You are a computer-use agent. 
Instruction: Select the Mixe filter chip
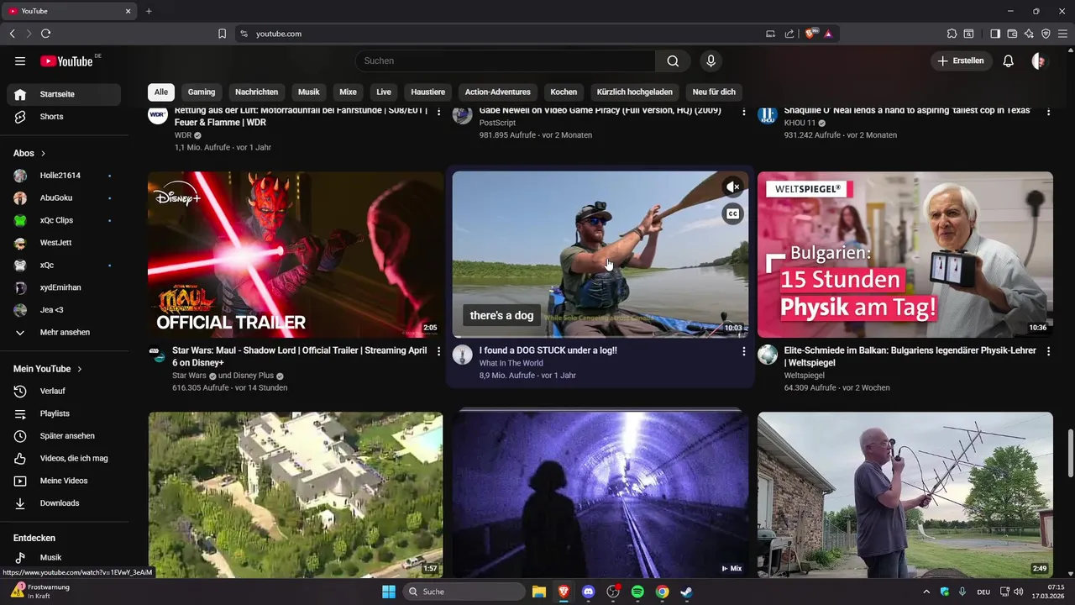tap(348, 92)
